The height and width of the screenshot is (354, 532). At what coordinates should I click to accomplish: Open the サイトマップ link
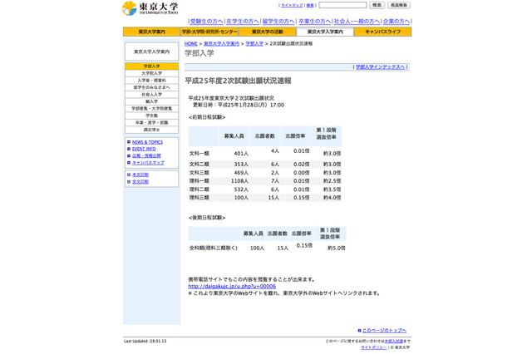(292, 6)
